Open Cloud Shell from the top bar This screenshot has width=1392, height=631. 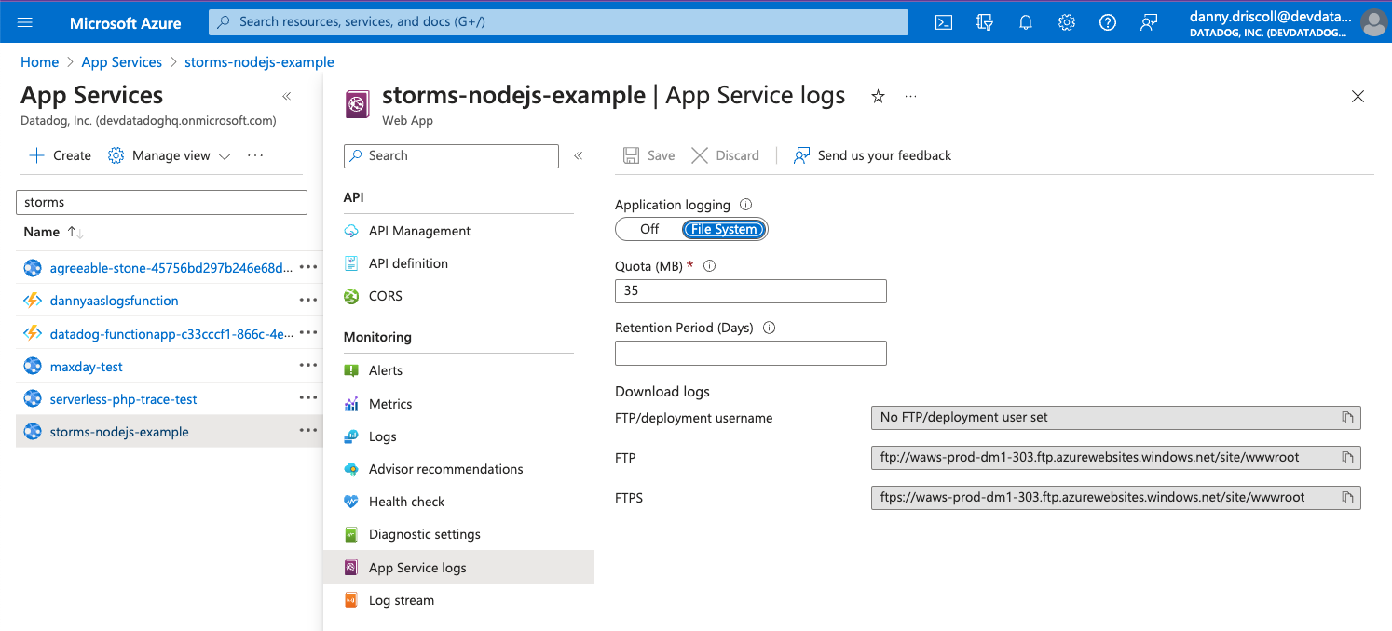click(944, 22)
